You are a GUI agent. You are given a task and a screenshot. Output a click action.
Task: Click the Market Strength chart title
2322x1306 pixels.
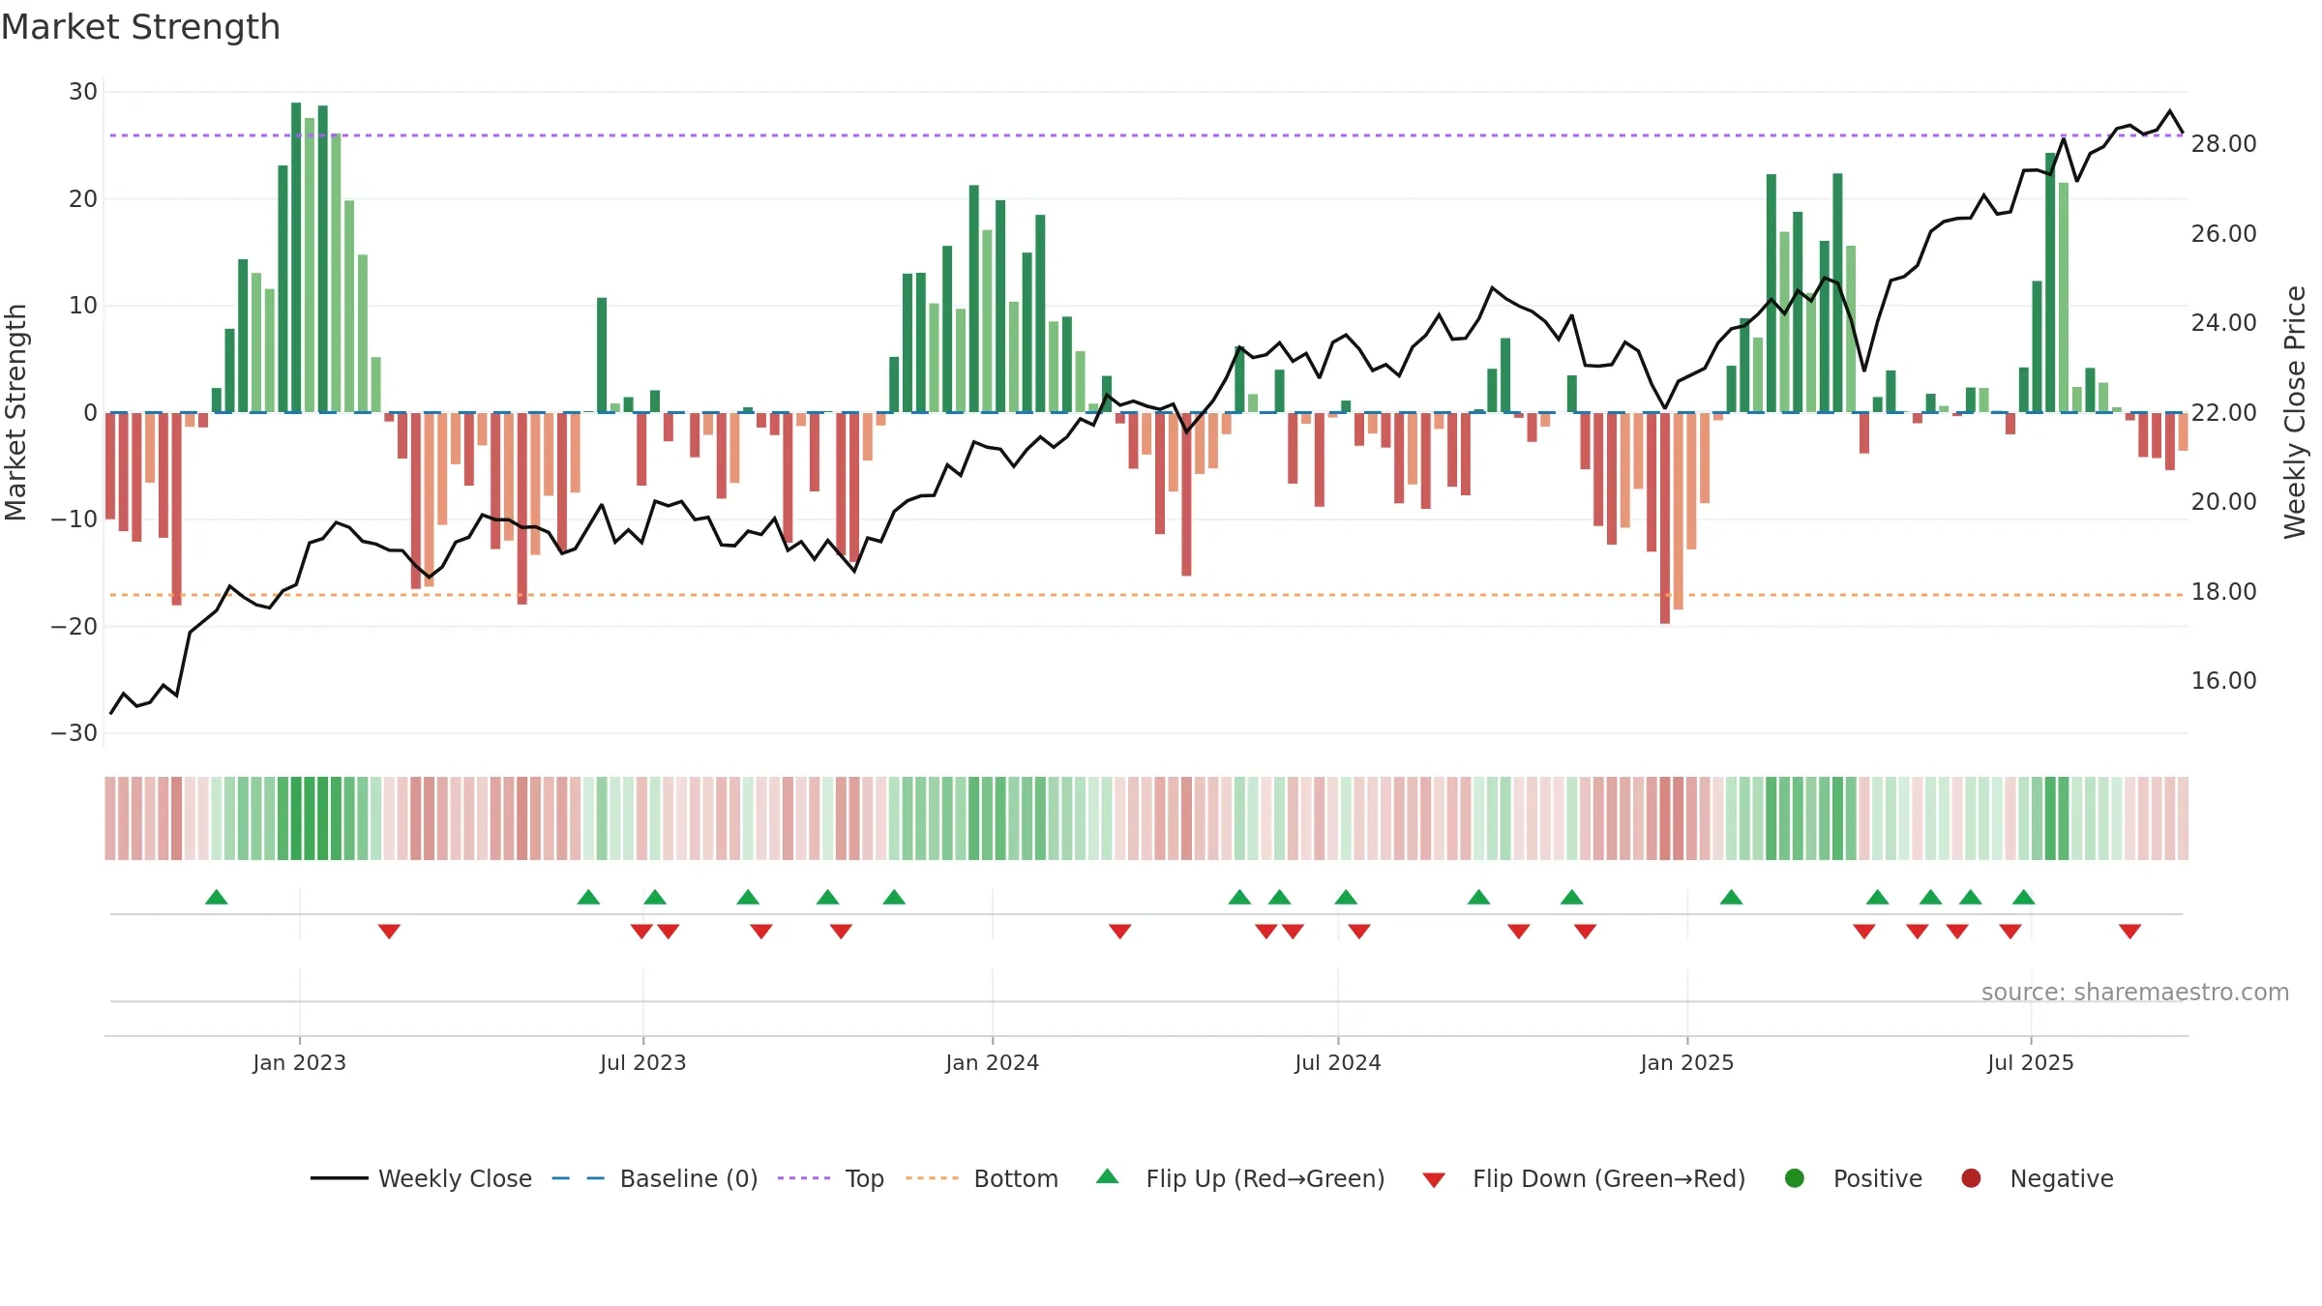pyautogui.click(x=141, y=27)
